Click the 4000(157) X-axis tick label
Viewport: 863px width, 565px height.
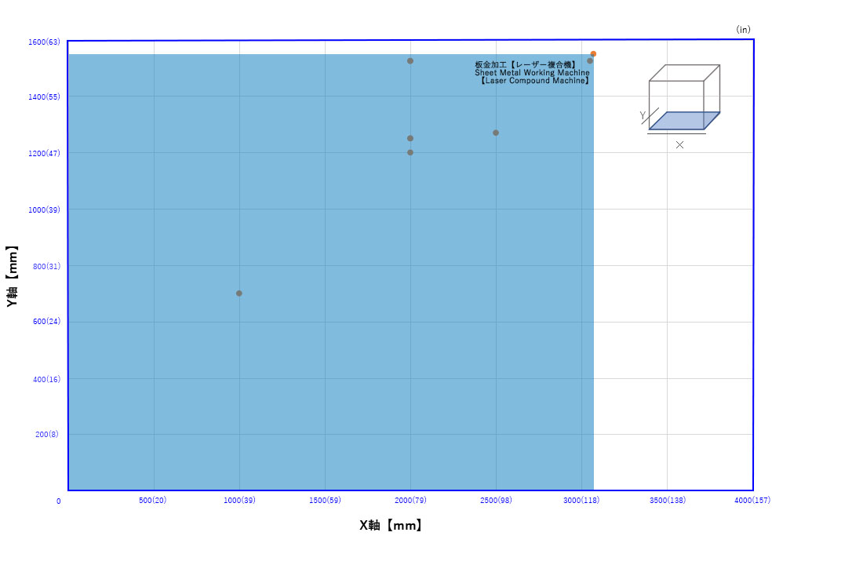(x=752, y=501)
